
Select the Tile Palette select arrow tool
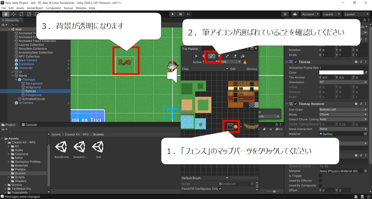pos(196,56)
